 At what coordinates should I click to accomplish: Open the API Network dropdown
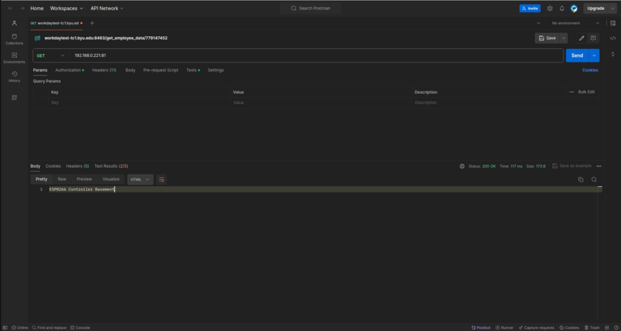[107, 8]
